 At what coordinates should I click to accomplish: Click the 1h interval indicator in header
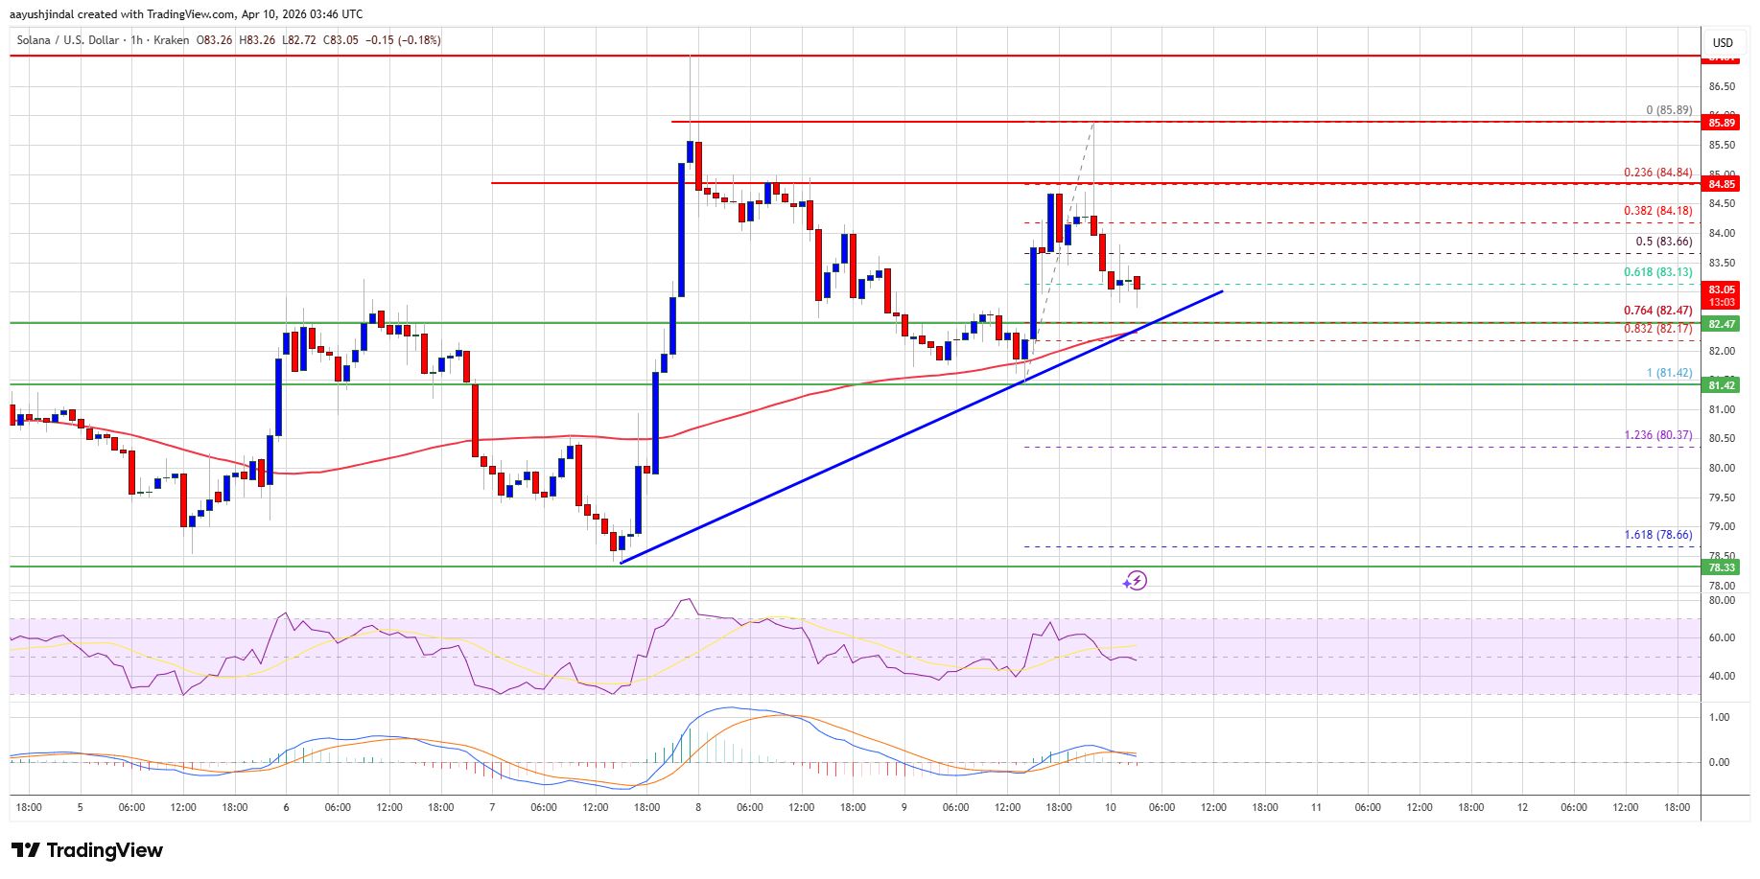coord(136,40)
